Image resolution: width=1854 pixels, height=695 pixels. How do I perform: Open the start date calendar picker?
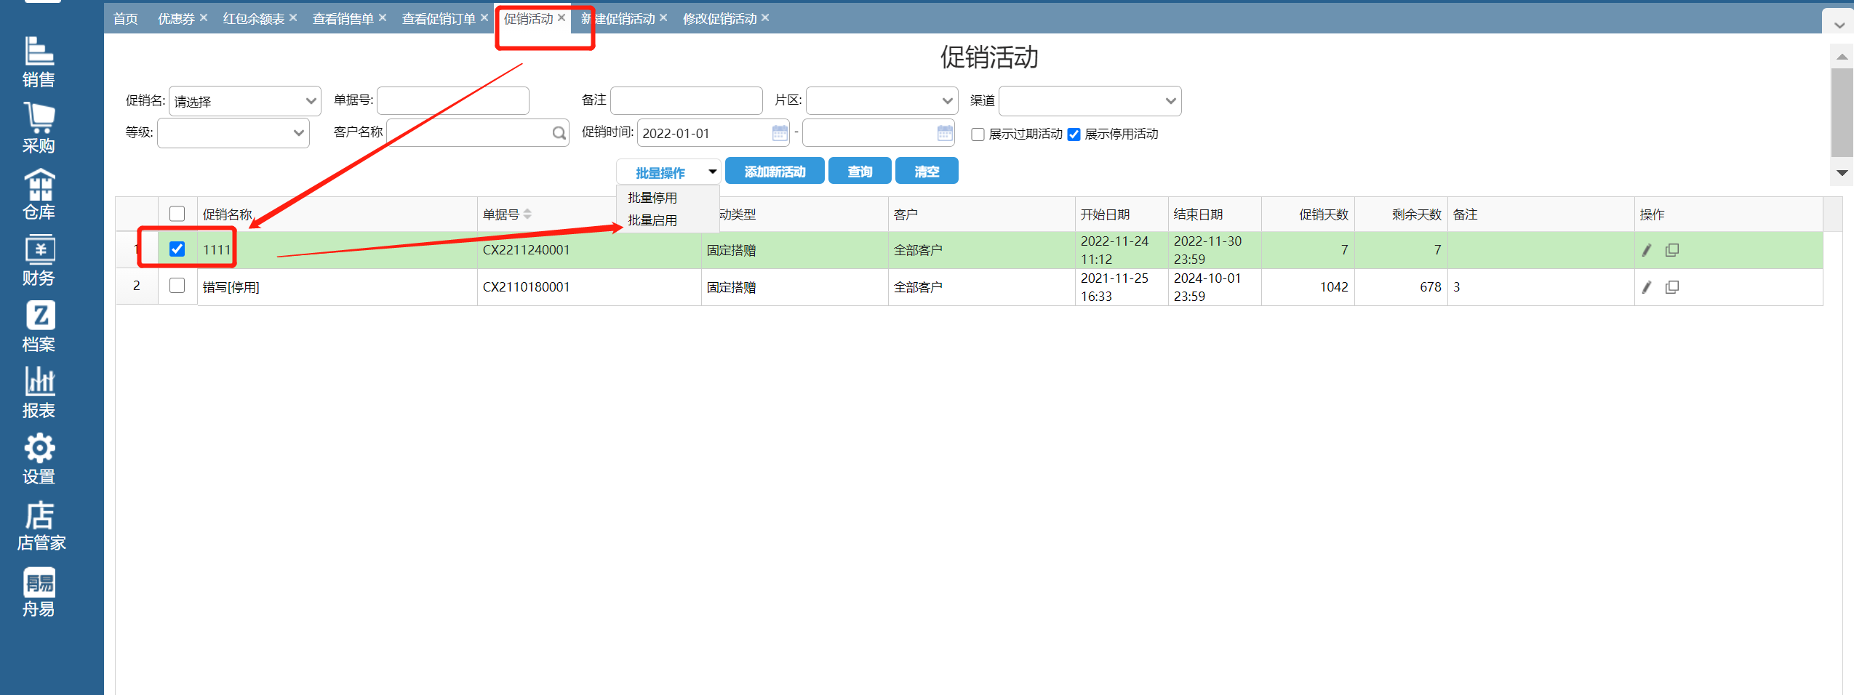[x=780, y=133]
